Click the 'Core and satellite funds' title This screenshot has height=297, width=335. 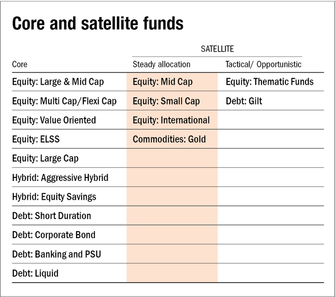(x=98, y=24)
